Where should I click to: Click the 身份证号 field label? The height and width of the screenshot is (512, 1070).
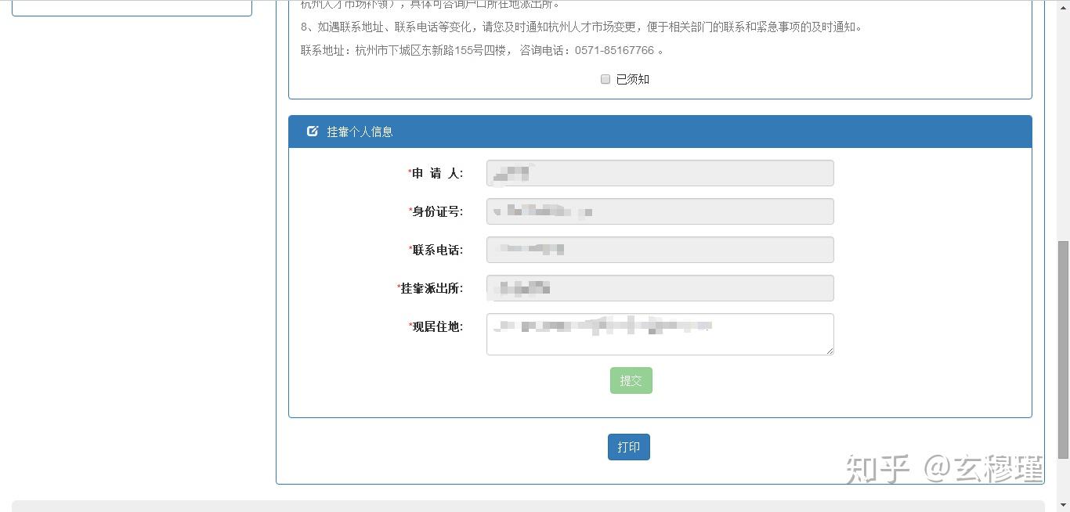[436, 211]
